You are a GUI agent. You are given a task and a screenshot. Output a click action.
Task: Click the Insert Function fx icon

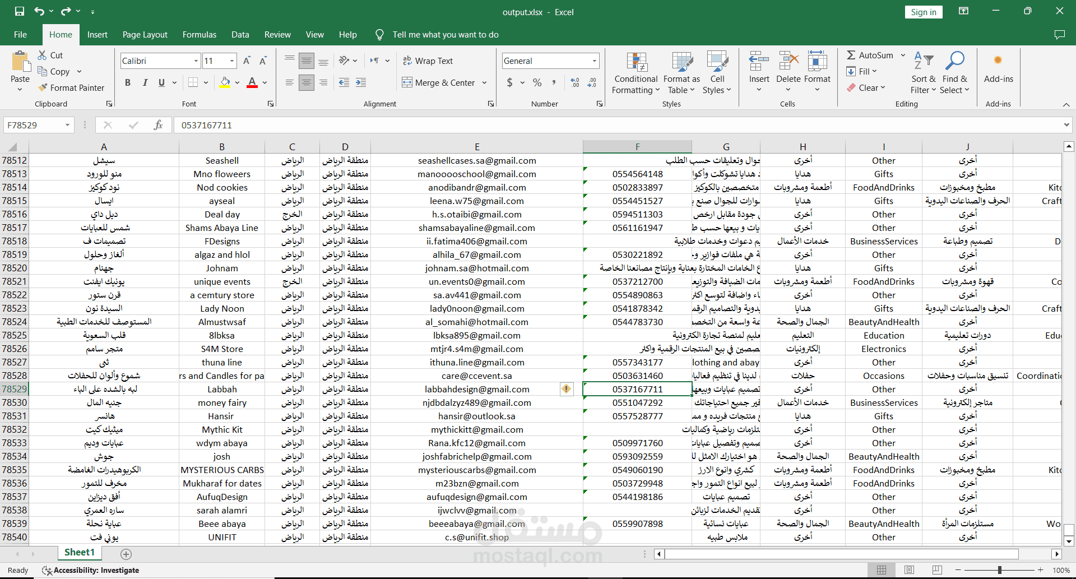[x=158, y=125]
